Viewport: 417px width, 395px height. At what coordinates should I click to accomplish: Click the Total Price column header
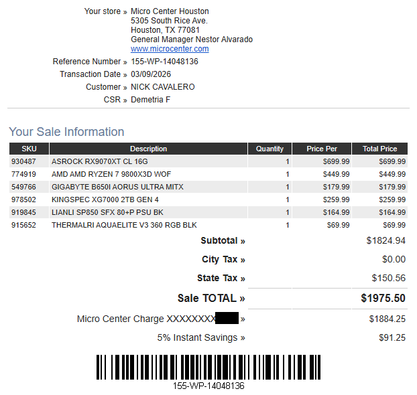click(379, 149)
